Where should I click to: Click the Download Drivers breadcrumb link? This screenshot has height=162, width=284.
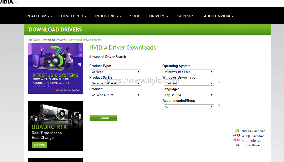click(53, 40)
